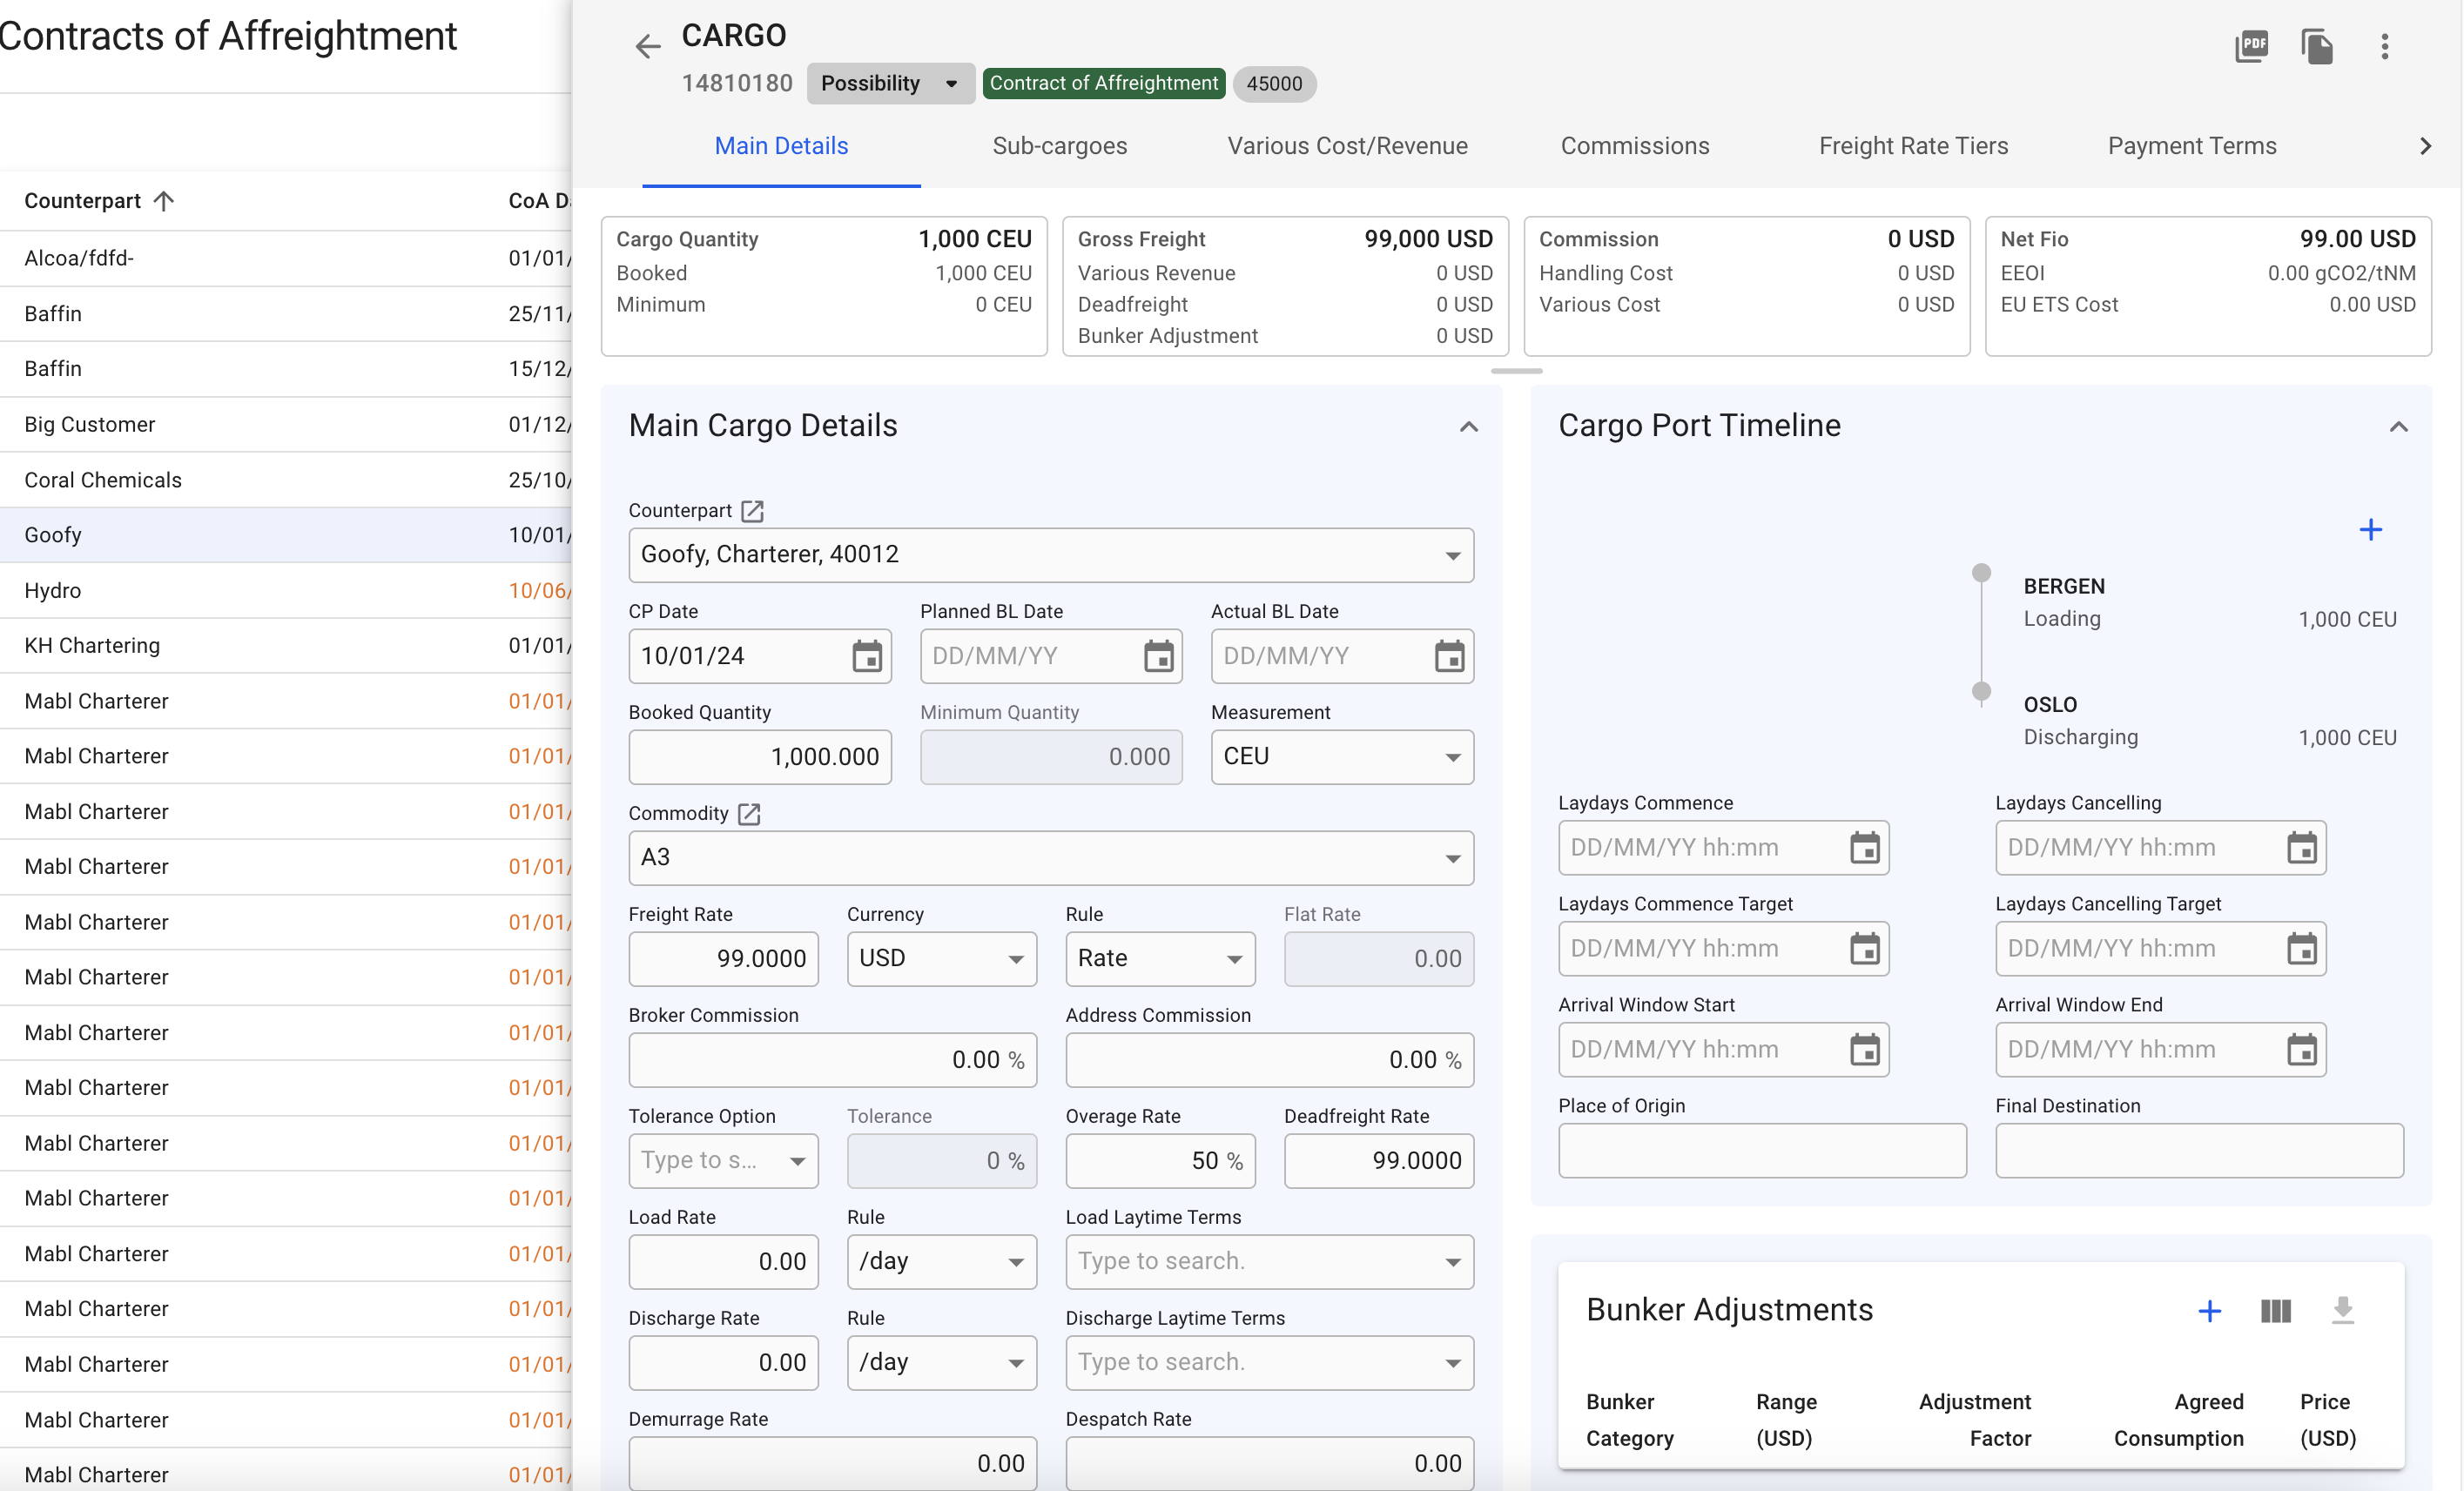Click the back arrow next to CARGO

[x=647, y=46]
